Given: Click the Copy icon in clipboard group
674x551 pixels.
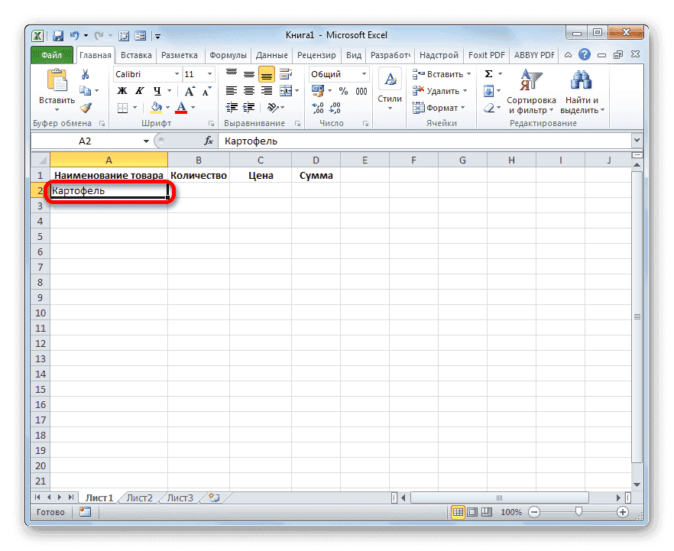Looking at the screenshot, I should (x=86, y=90).
